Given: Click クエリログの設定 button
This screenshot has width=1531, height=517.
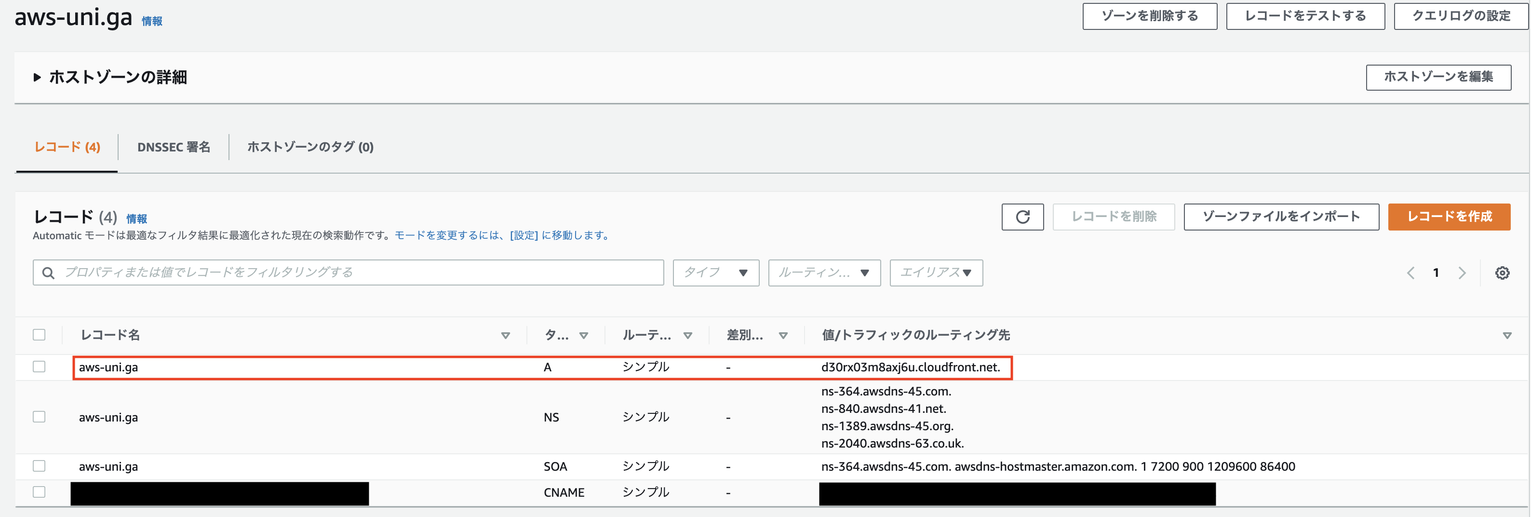Looking at the screenshot, I should [x=1461, y=16].
